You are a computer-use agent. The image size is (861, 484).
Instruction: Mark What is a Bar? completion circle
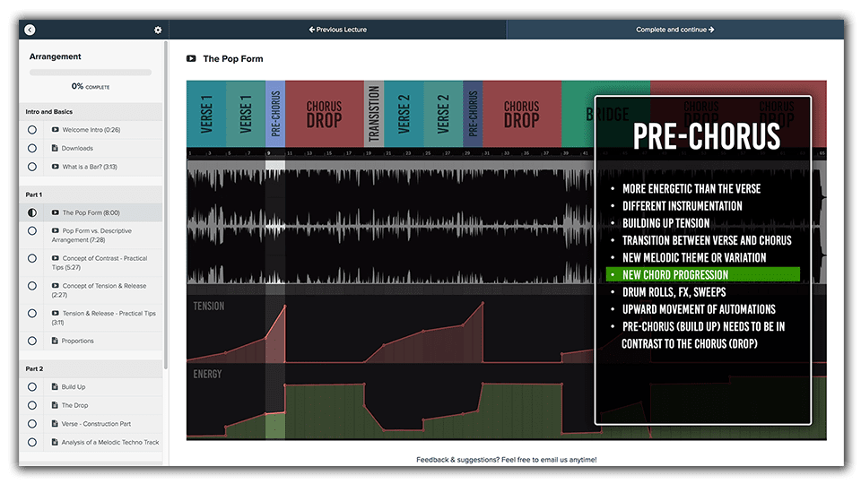tap(32, 167)
